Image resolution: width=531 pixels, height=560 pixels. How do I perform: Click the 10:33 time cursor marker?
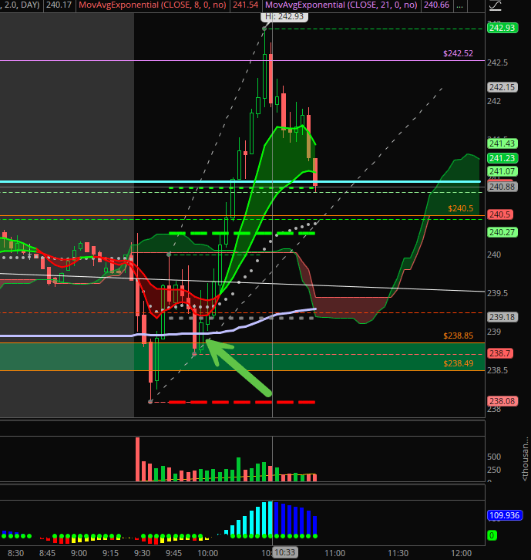click(x=284, y=553)
